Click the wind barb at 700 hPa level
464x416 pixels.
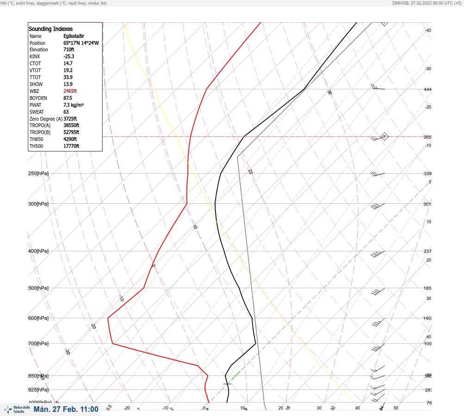click(x=378, y=348)
